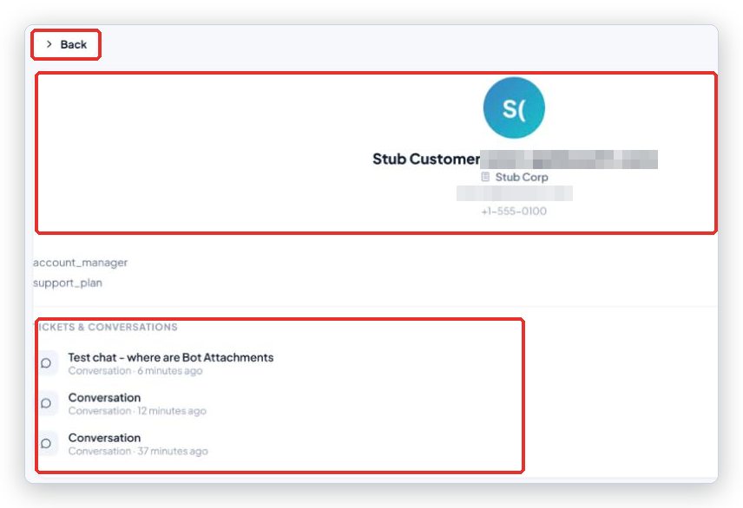
Task: Click the chat bubble icon beside the Test chat conversation
Action: click(x=47, y=363)
